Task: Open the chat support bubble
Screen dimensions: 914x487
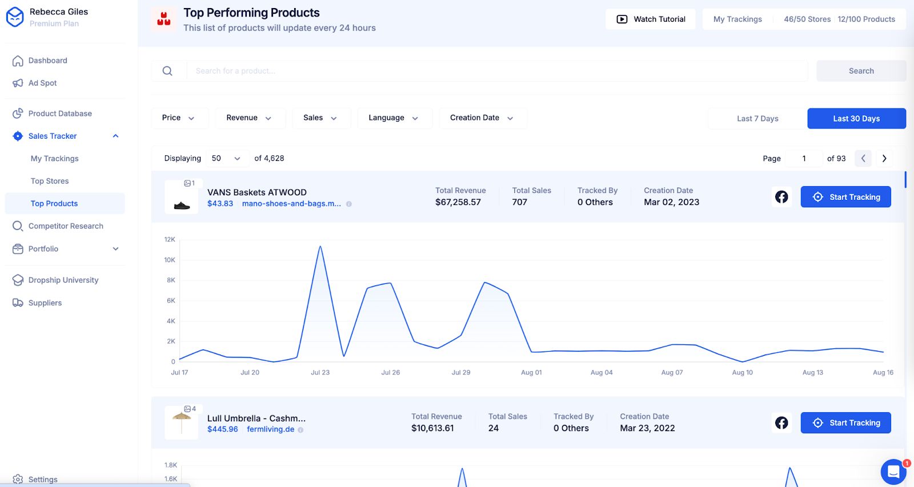Action: (893, 472)
